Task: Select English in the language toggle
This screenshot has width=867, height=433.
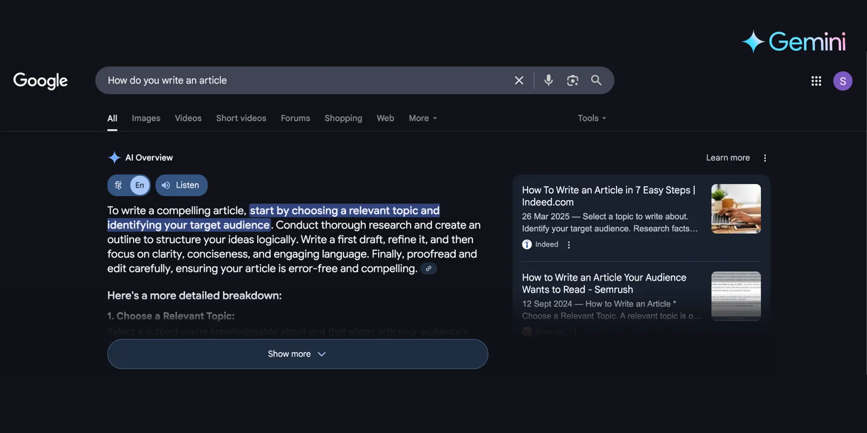Action: pyautogui.click(x=140, y=185)
